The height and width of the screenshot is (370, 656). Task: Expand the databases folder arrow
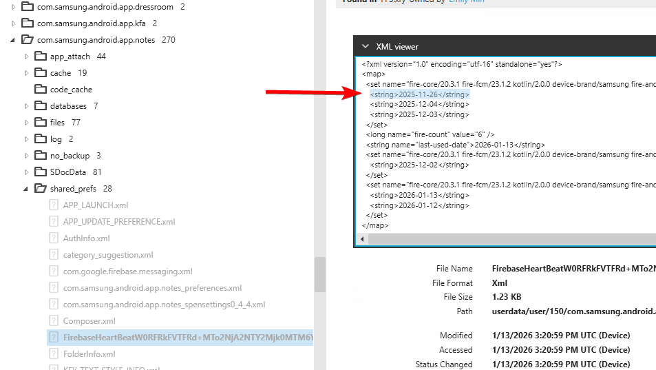26,106
